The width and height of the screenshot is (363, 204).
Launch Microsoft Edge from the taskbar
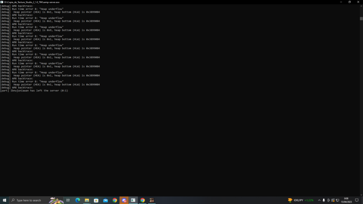click(x=78, y=200)
